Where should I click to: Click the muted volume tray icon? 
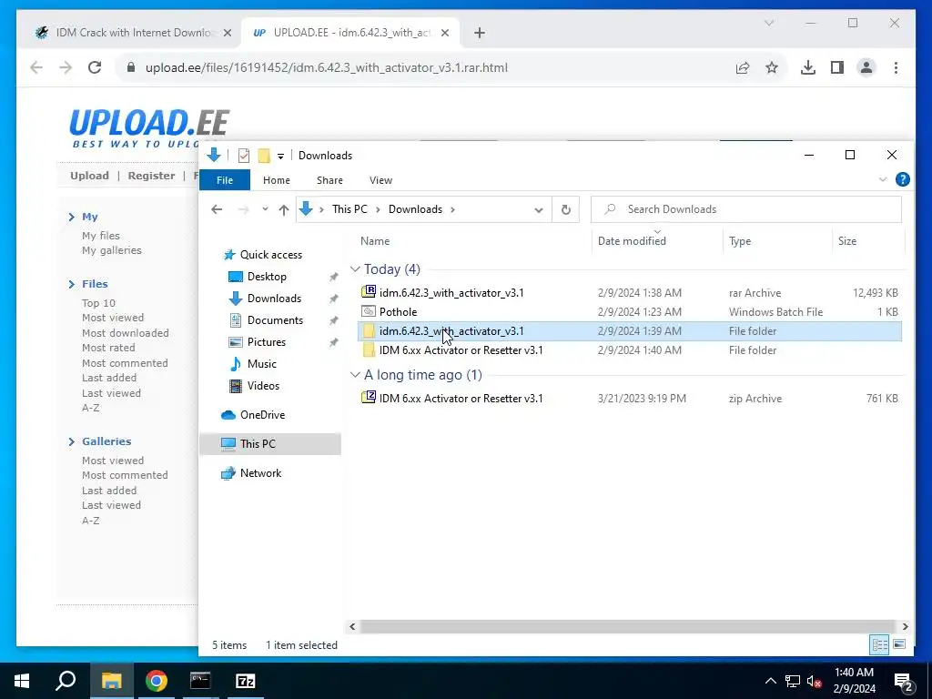click(814, 681)
